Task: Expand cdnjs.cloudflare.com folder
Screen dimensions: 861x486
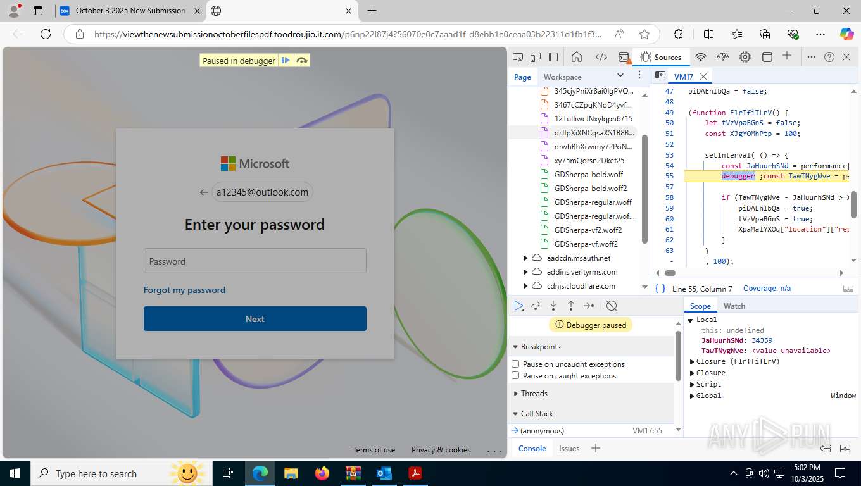Action: (525, 286)
